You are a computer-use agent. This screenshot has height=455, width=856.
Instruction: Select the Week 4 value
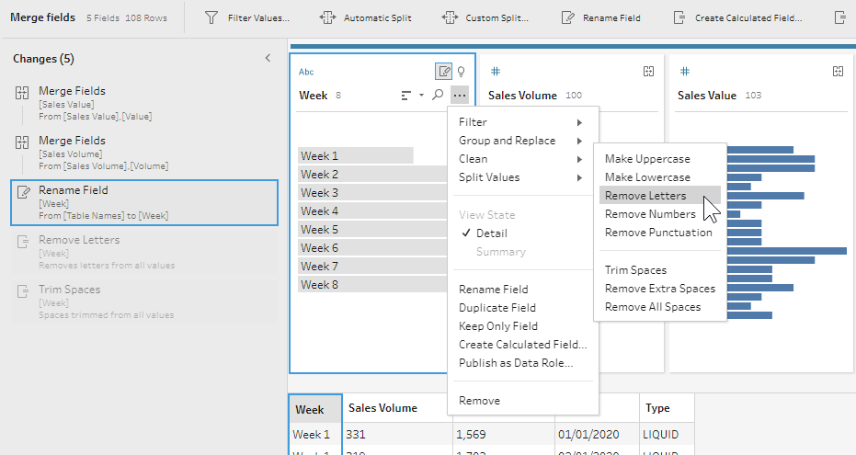[x=372, y=211]
